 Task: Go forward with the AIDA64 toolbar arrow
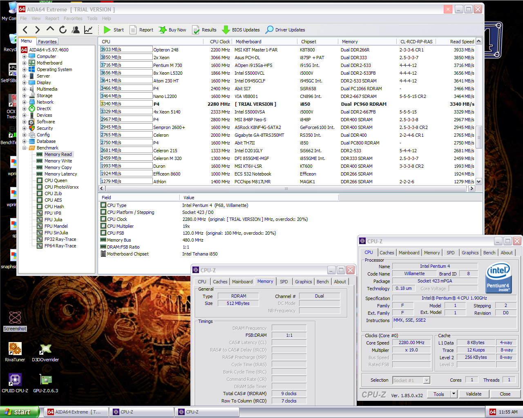38,29
